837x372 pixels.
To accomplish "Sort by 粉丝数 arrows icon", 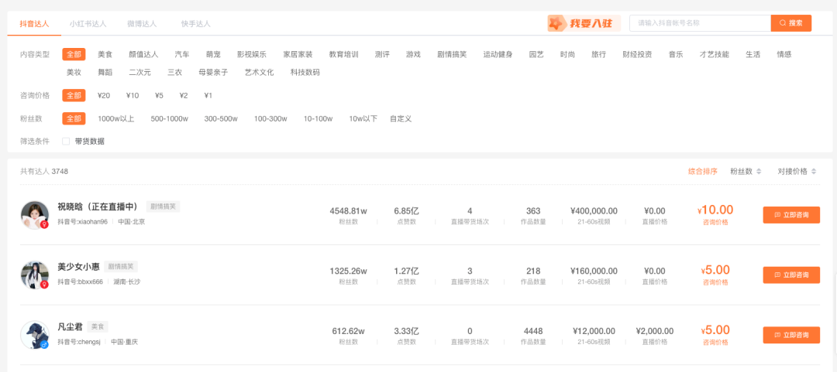I will pos(759,172).
